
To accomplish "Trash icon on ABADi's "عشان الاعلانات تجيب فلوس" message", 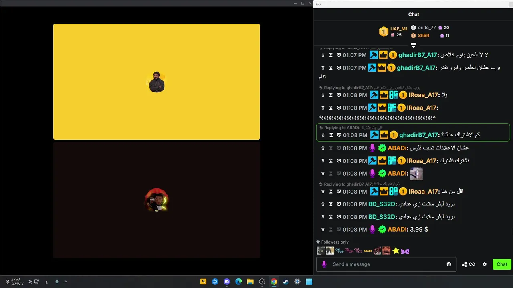I will 323,148.
